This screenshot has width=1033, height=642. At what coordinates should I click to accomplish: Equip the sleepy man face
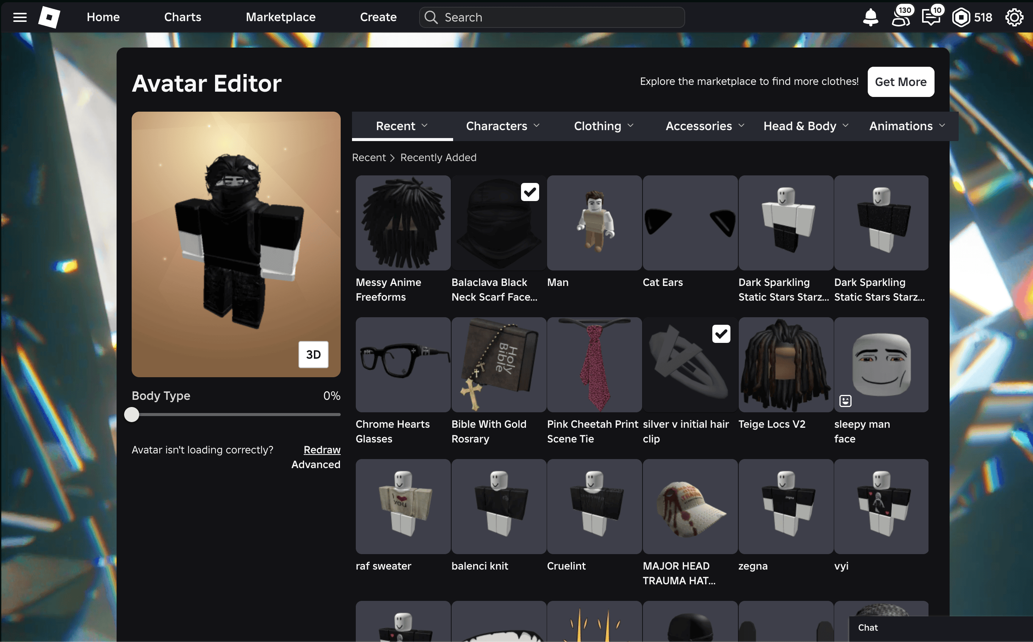881,365
